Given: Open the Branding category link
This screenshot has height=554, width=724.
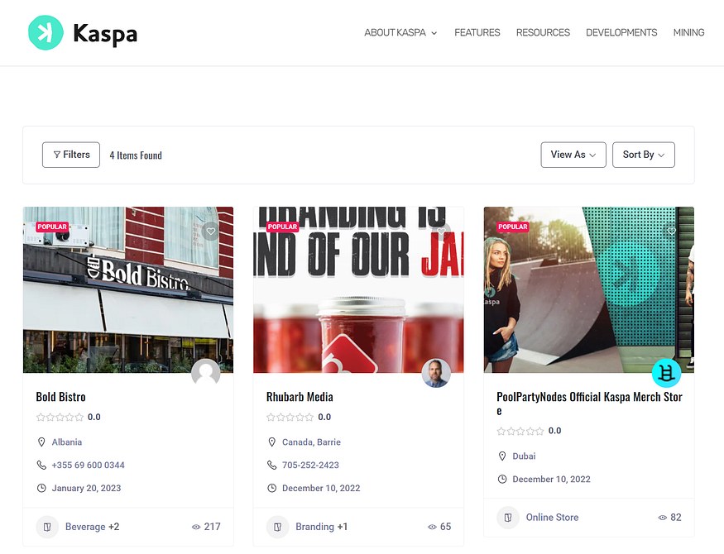Looking at the screenshot, I should 315,527.
